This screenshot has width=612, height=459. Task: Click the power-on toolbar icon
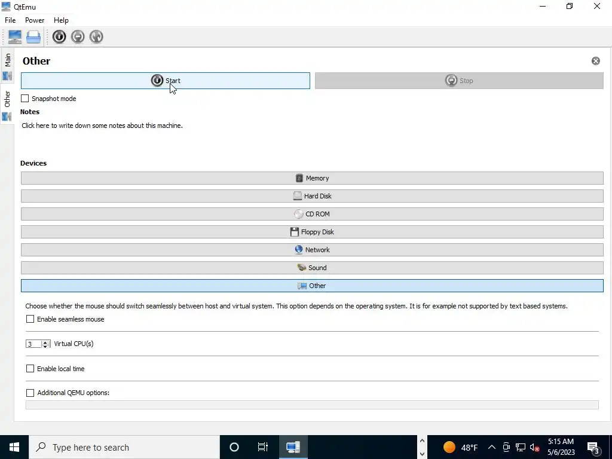click(59, 36)
